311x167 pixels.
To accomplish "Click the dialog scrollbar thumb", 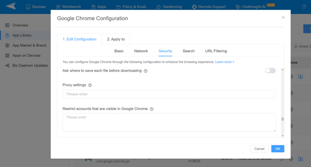I will [x=283, y=119].
